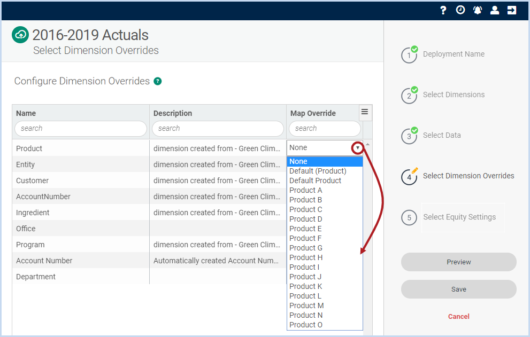Select the AccountNumber row
The width and height of the screenshot is (530, 337).
[149, 197]
